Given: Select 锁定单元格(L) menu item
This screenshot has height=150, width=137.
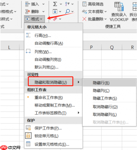Looking at the screenshot, I should point(53,136).
